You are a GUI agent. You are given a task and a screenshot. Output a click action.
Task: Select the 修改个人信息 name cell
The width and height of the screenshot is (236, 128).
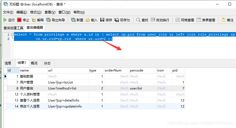click(x=33, y=106)
